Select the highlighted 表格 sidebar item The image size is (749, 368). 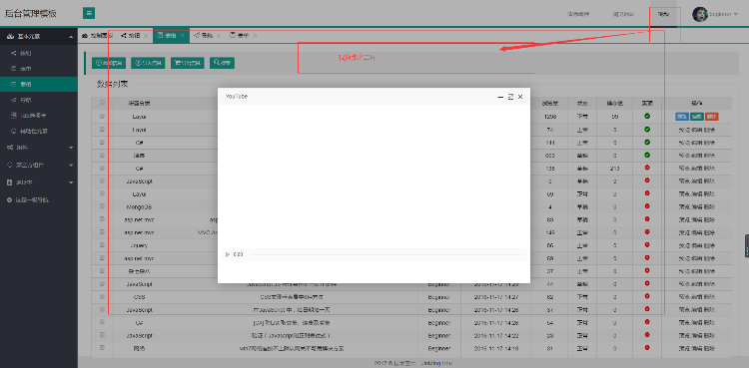coord(39,84)
